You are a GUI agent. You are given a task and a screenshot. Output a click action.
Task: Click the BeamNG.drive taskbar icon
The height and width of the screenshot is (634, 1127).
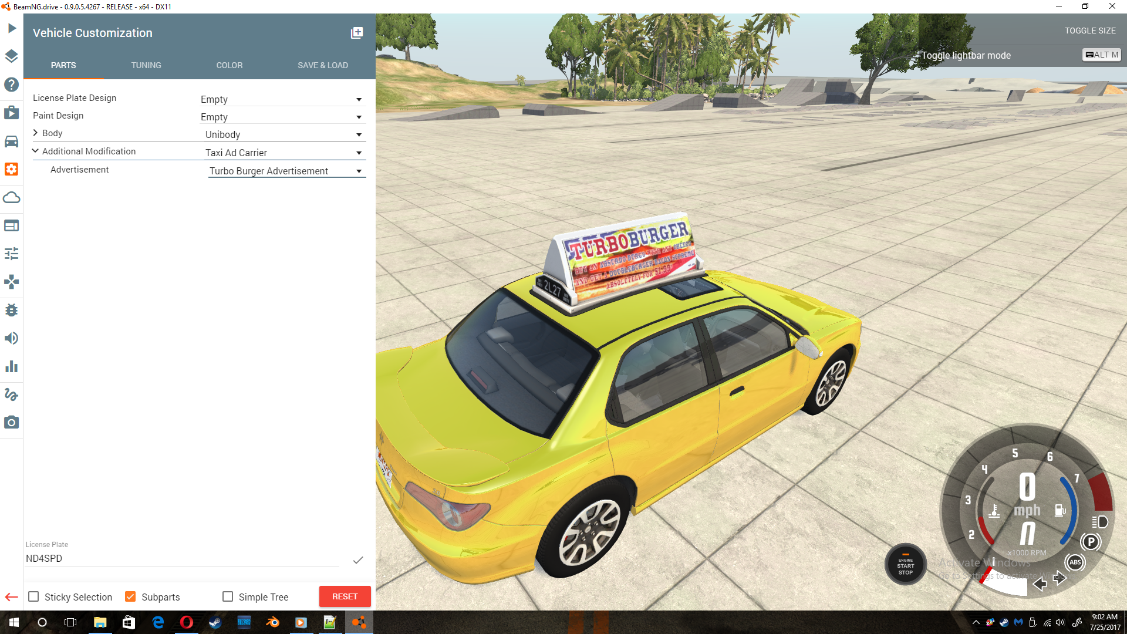[x=359, y=622]
